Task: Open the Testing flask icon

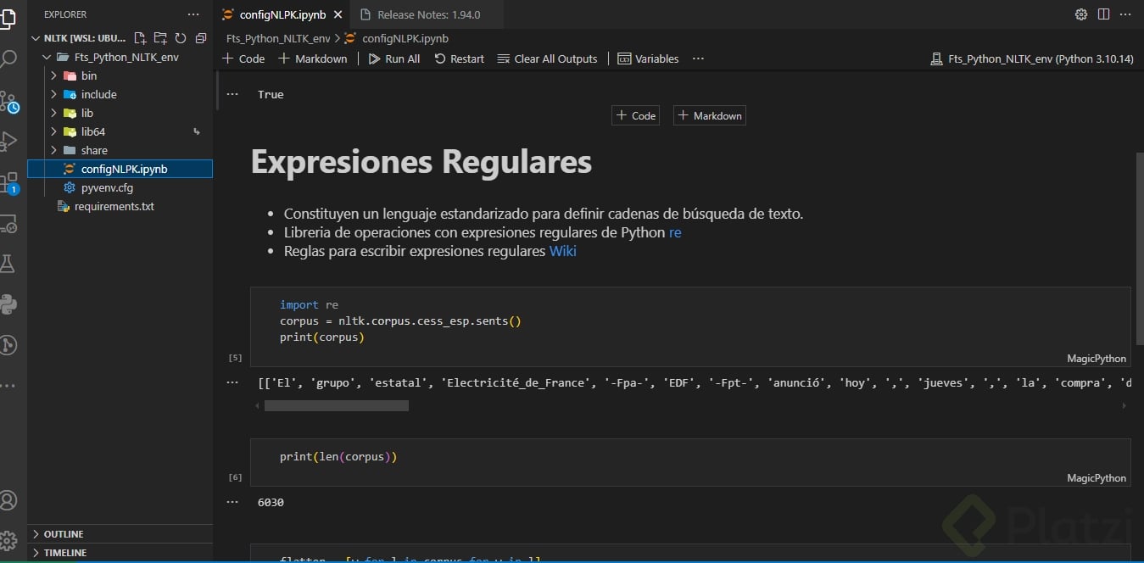Action: [x=8, y=264]
